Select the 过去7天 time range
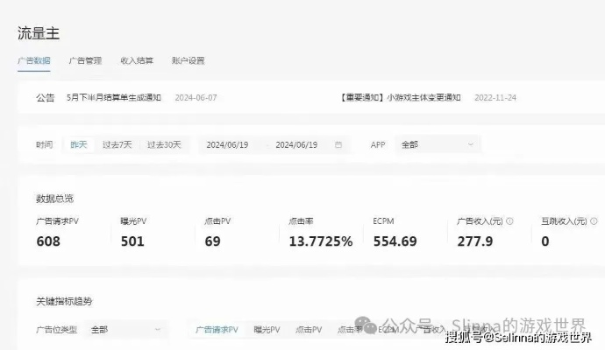 (117, 144)
